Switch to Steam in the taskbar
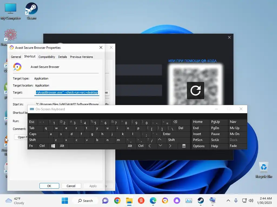The height and width of the screenshot is (207, 277). point(200,201)
